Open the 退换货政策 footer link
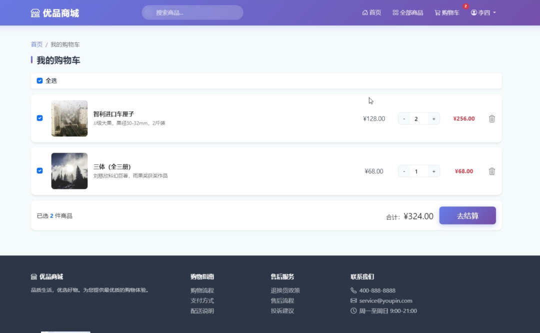Image resolution: width=540 pixels, height=333 pixels. click(x=285, y=290)
